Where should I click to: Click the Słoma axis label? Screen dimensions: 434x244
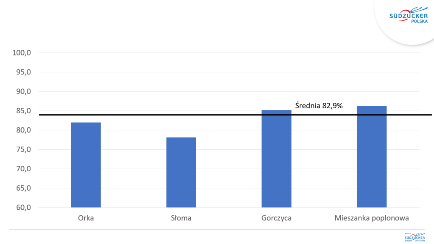(181, 218)
